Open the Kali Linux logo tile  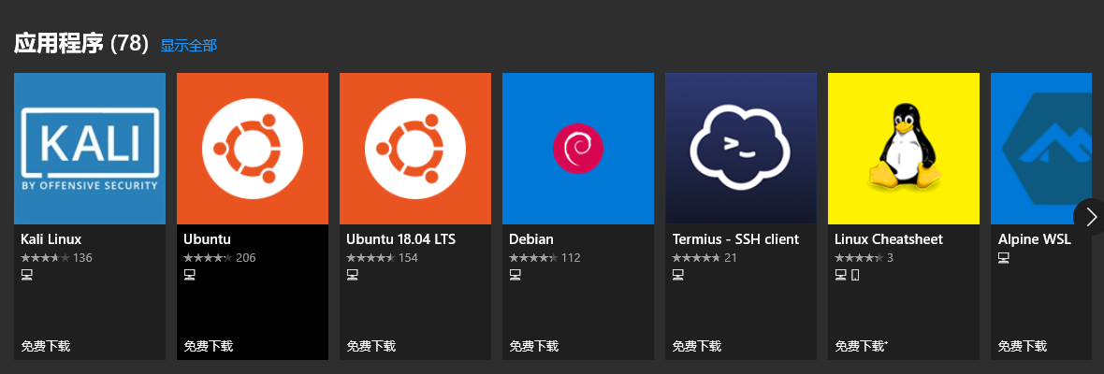[x=90, y=149]
